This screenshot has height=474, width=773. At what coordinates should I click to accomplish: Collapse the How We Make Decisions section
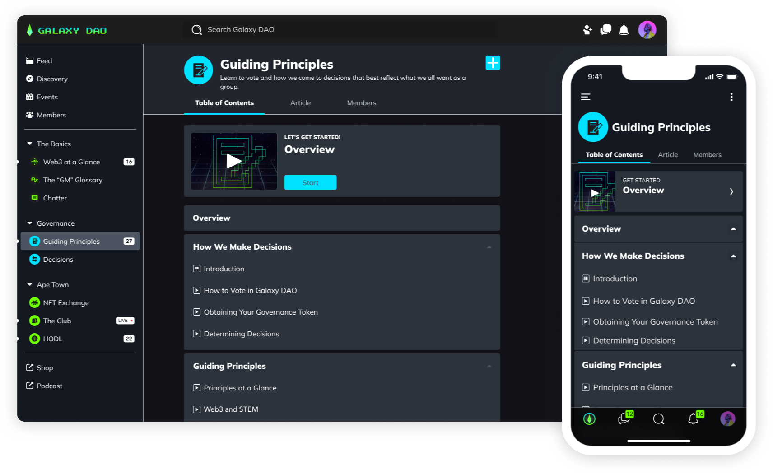(x=489, y=247)
